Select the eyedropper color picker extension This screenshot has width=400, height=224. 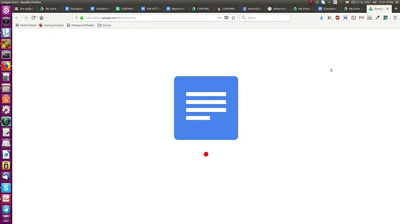[x=378, y=18]
